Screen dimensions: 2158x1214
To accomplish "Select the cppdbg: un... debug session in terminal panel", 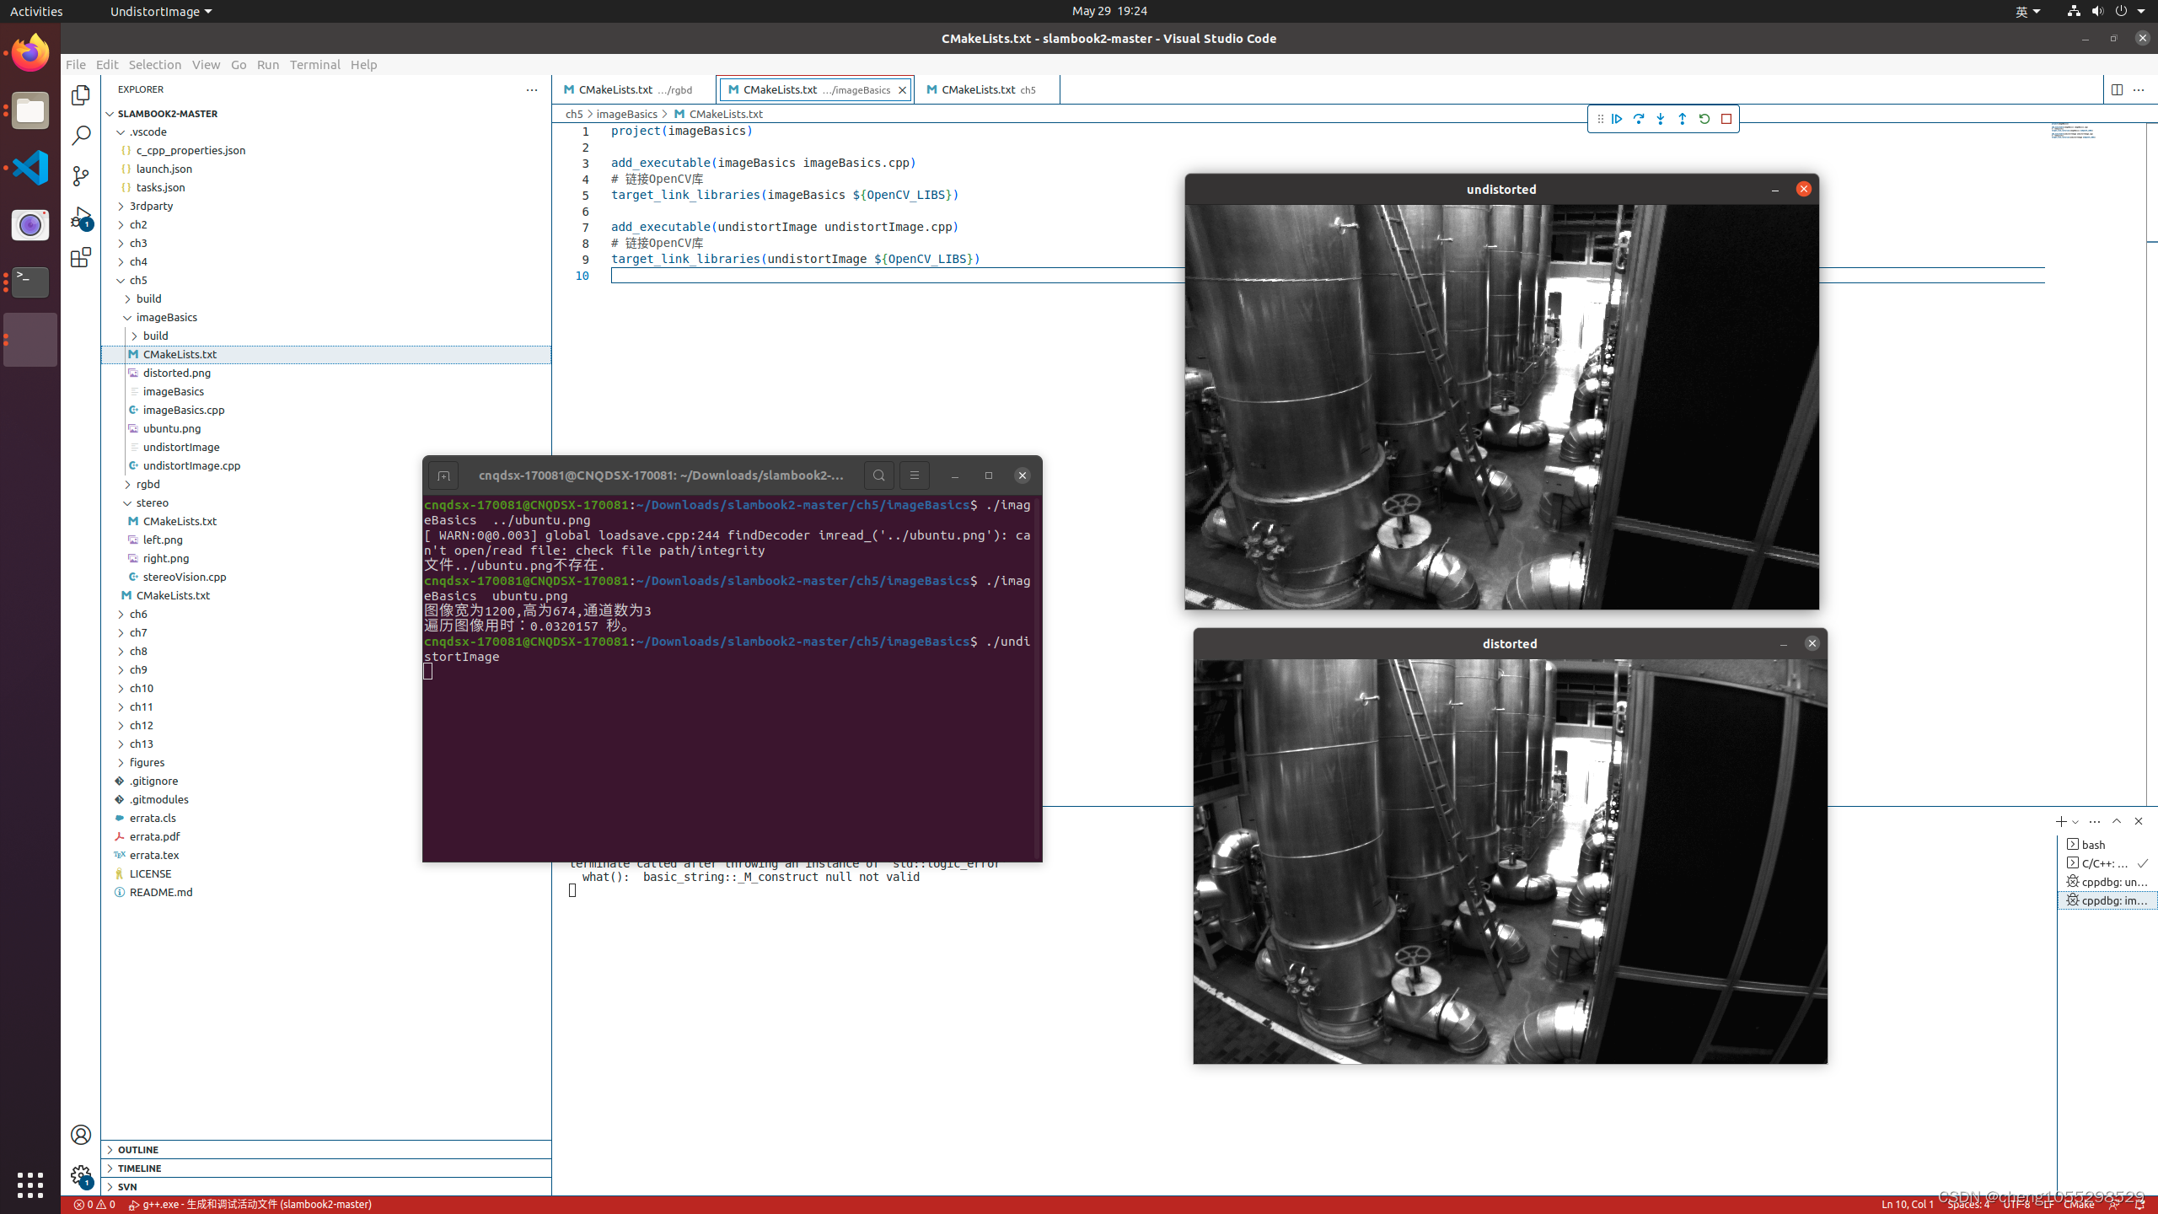I will [2107, 881].
